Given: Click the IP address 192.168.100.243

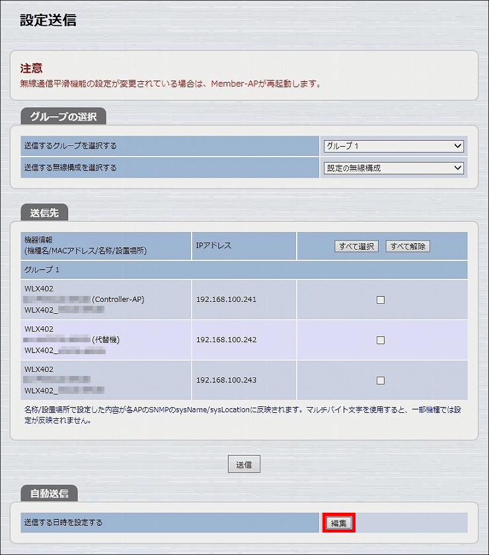Looking at the screenshot, I should (226, 380).
